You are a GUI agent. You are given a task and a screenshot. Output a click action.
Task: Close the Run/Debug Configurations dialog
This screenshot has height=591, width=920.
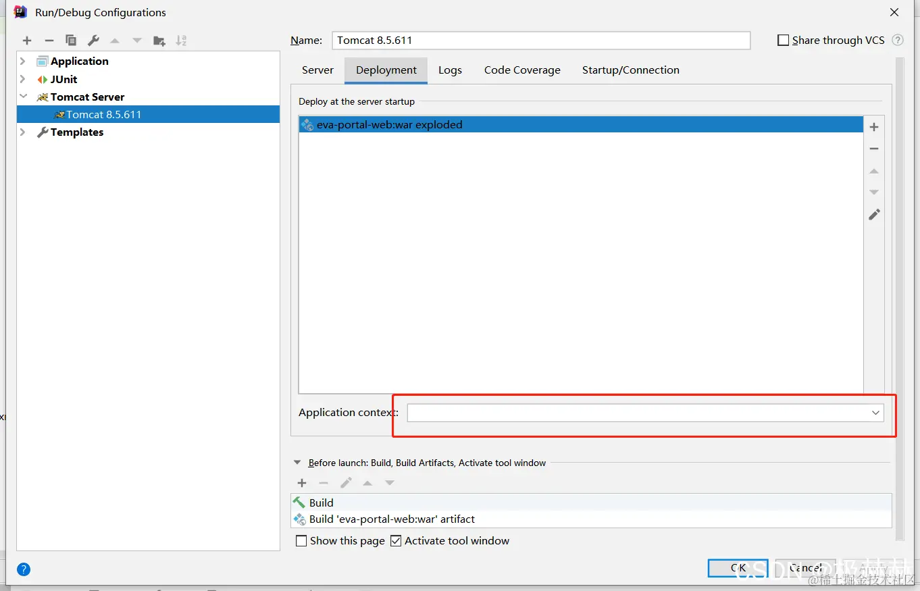pyautogui.click(x=894, y=12)
